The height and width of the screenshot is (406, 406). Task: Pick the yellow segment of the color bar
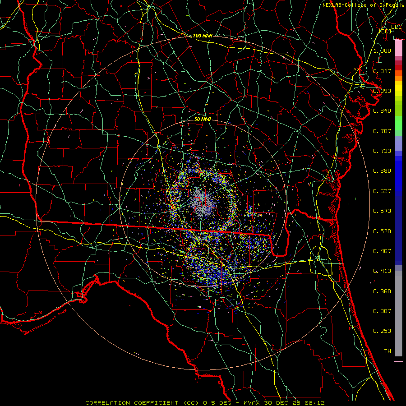398,89
